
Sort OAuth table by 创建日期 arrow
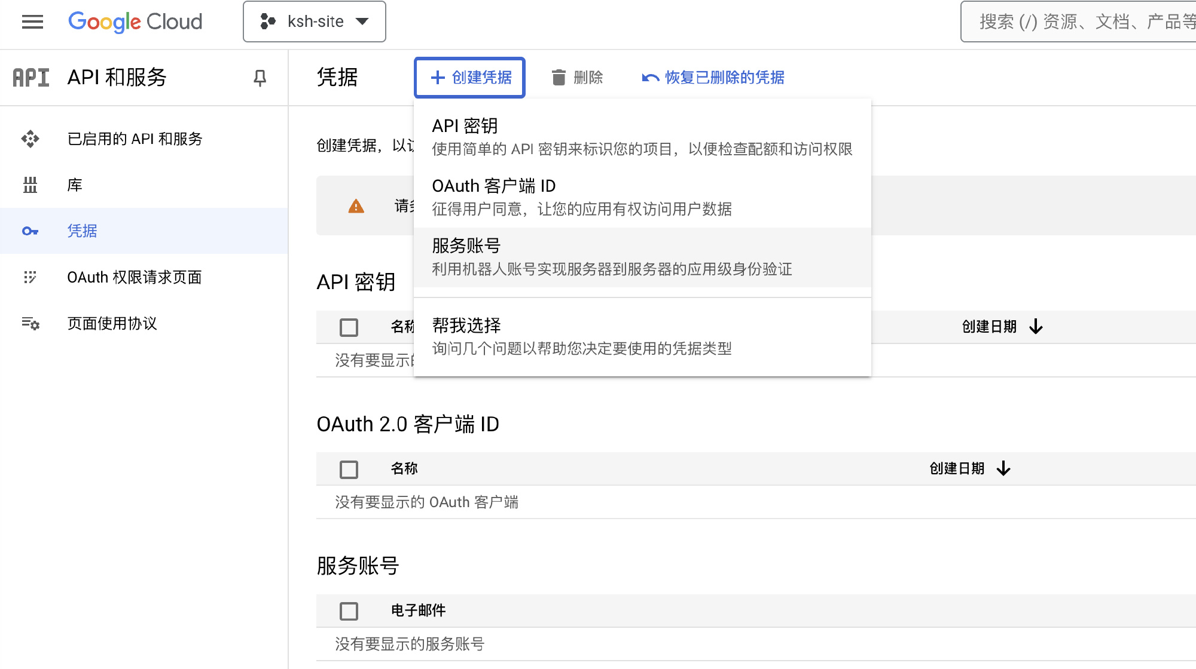point(1003,469)
